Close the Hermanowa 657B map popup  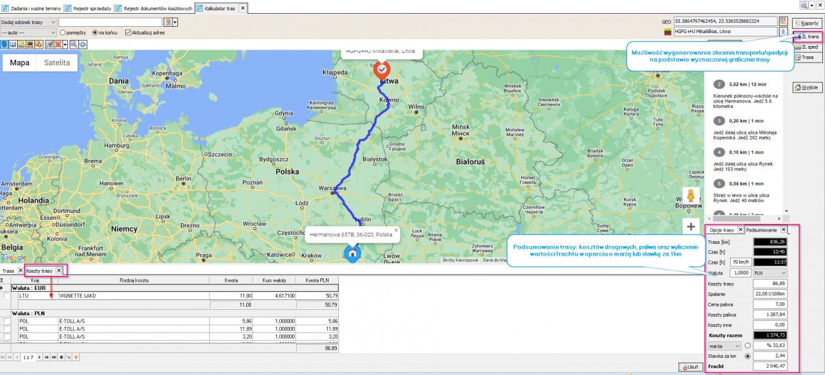[397, 231]
